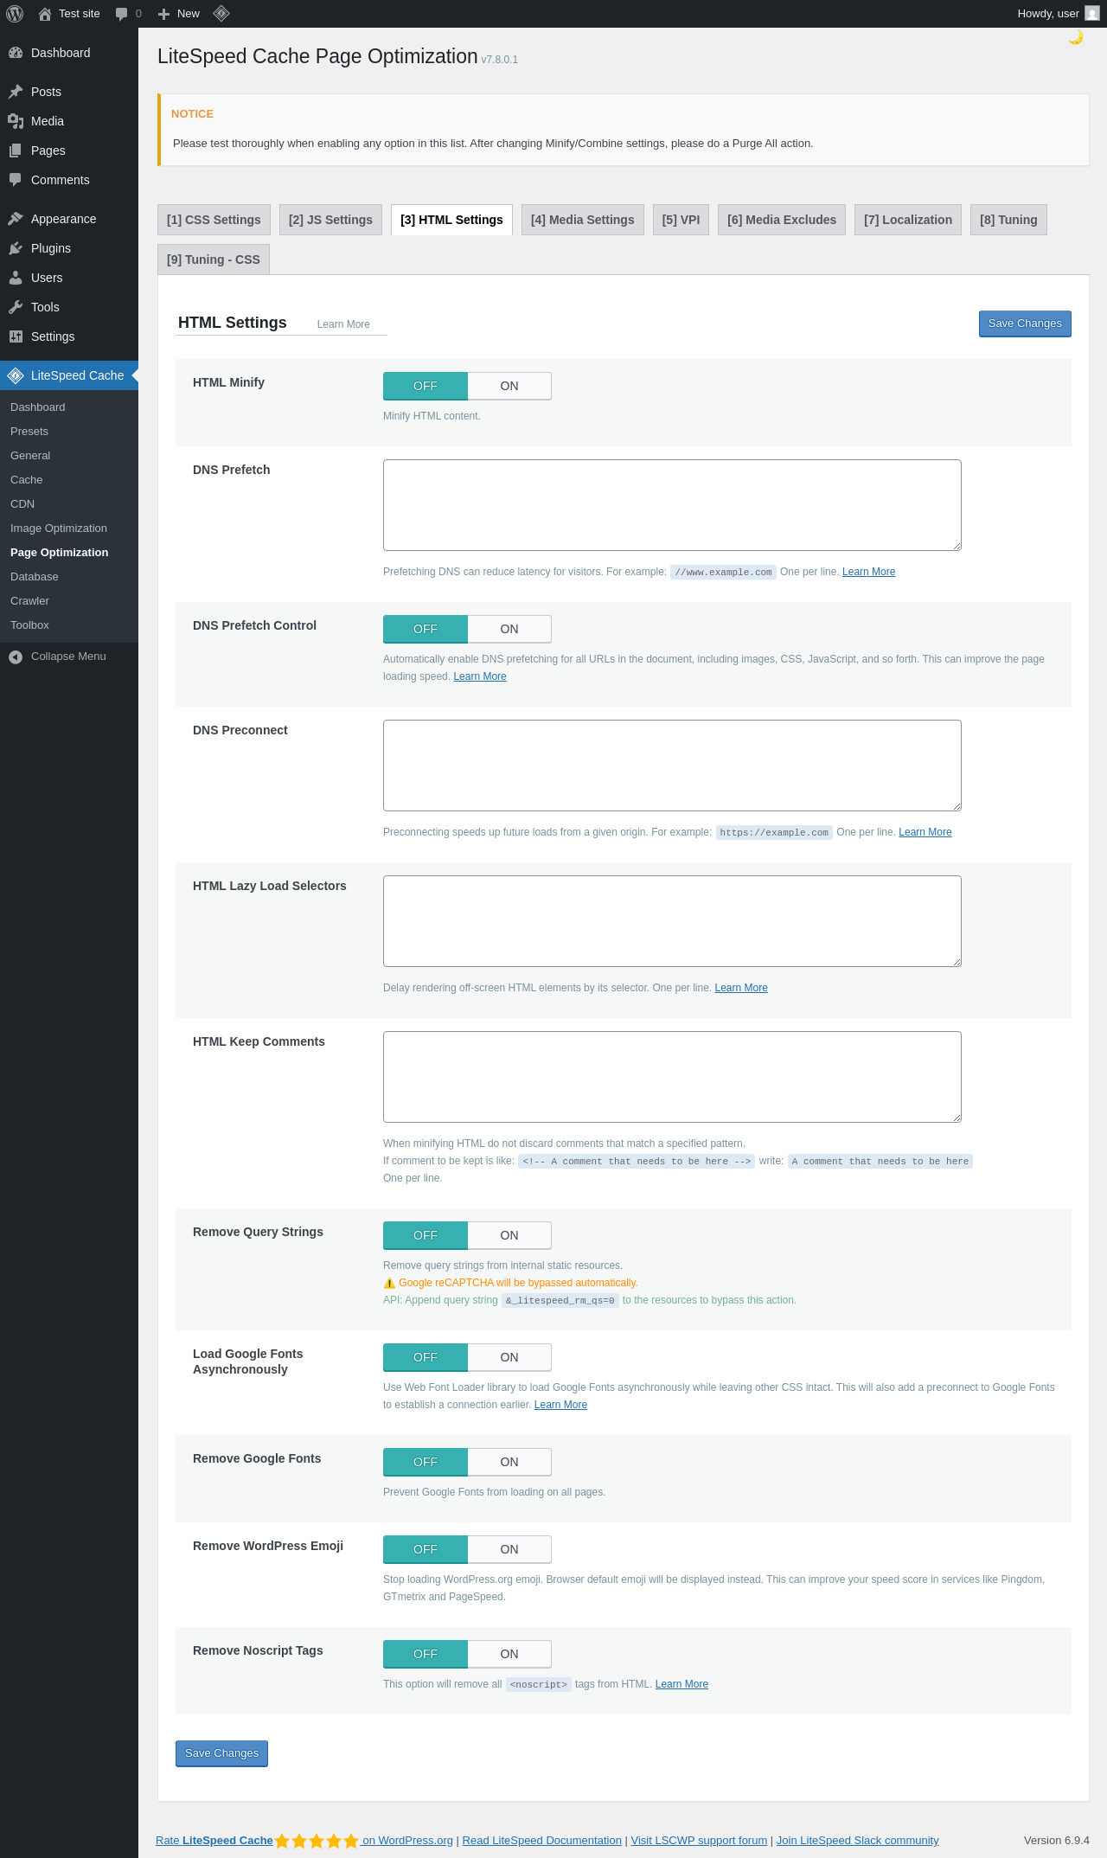Open the LiteSpeed diamond icon in admin bar
Screen dimensions: 1107x1858
[221, 13]
